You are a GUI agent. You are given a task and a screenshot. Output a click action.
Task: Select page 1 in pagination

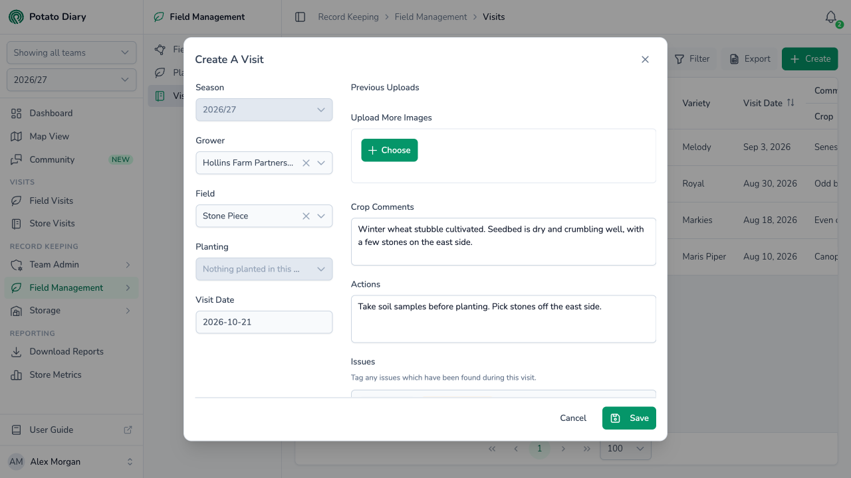point(539,449)
